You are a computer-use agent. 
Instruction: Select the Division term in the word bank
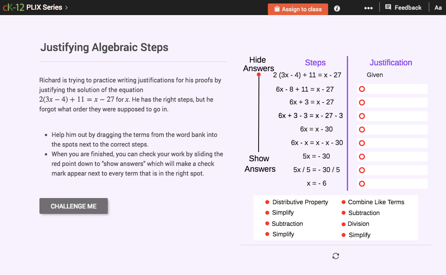click(x=359, y=224)
